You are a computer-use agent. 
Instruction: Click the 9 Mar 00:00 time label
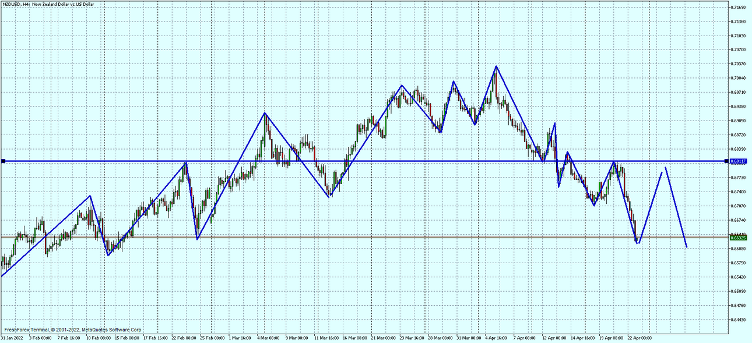(x=297, y=338)
